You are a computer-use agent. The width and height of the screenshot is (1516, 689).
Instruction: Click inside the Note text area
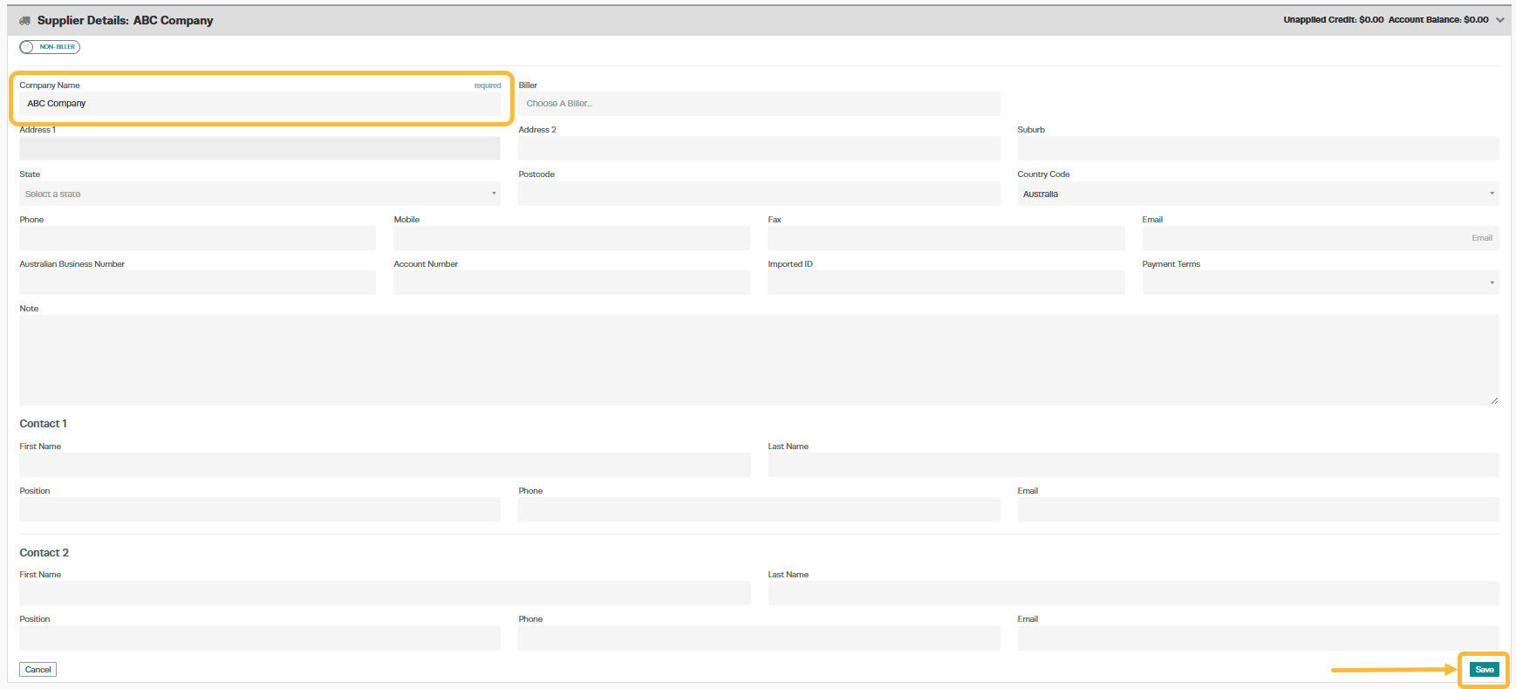coord(759,360)
